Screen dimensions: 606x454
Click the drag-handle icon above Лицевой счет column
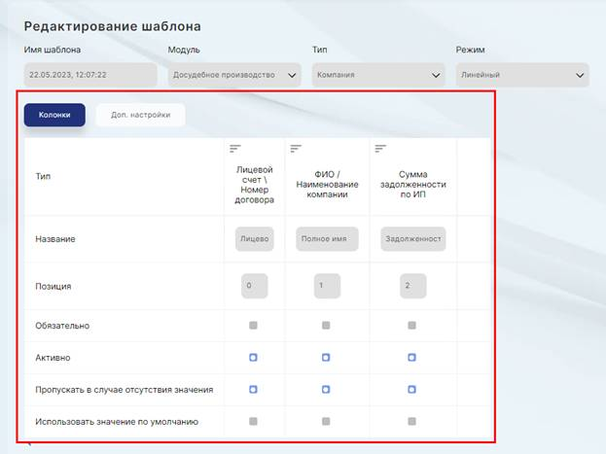(235, 149)
